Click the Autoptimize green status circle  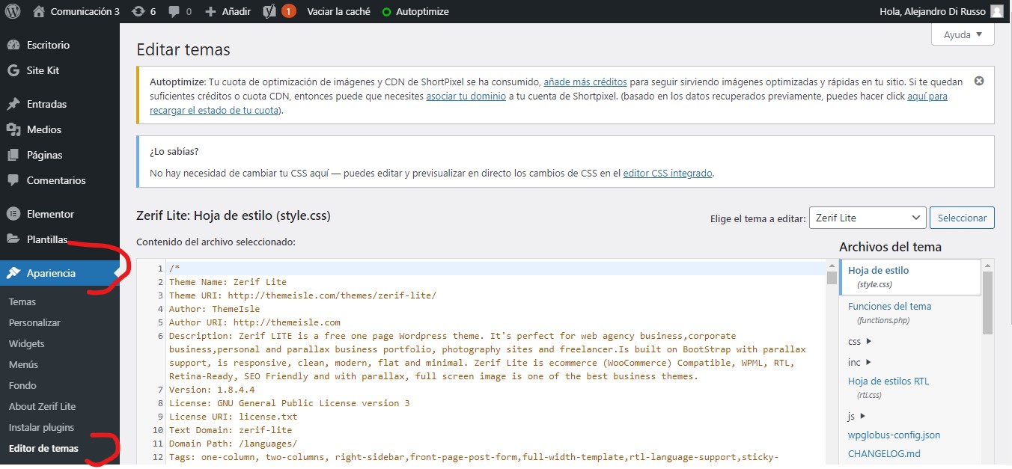tap(386, 12)
